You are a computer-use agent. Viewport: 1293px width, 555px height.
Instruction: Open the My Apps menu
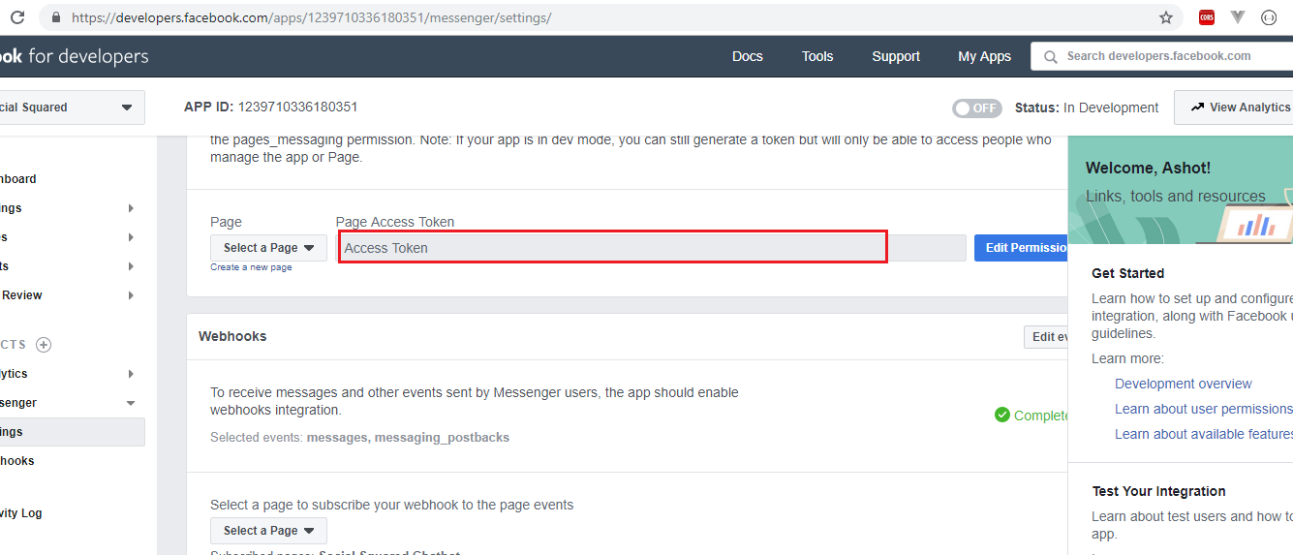point(984,56)
